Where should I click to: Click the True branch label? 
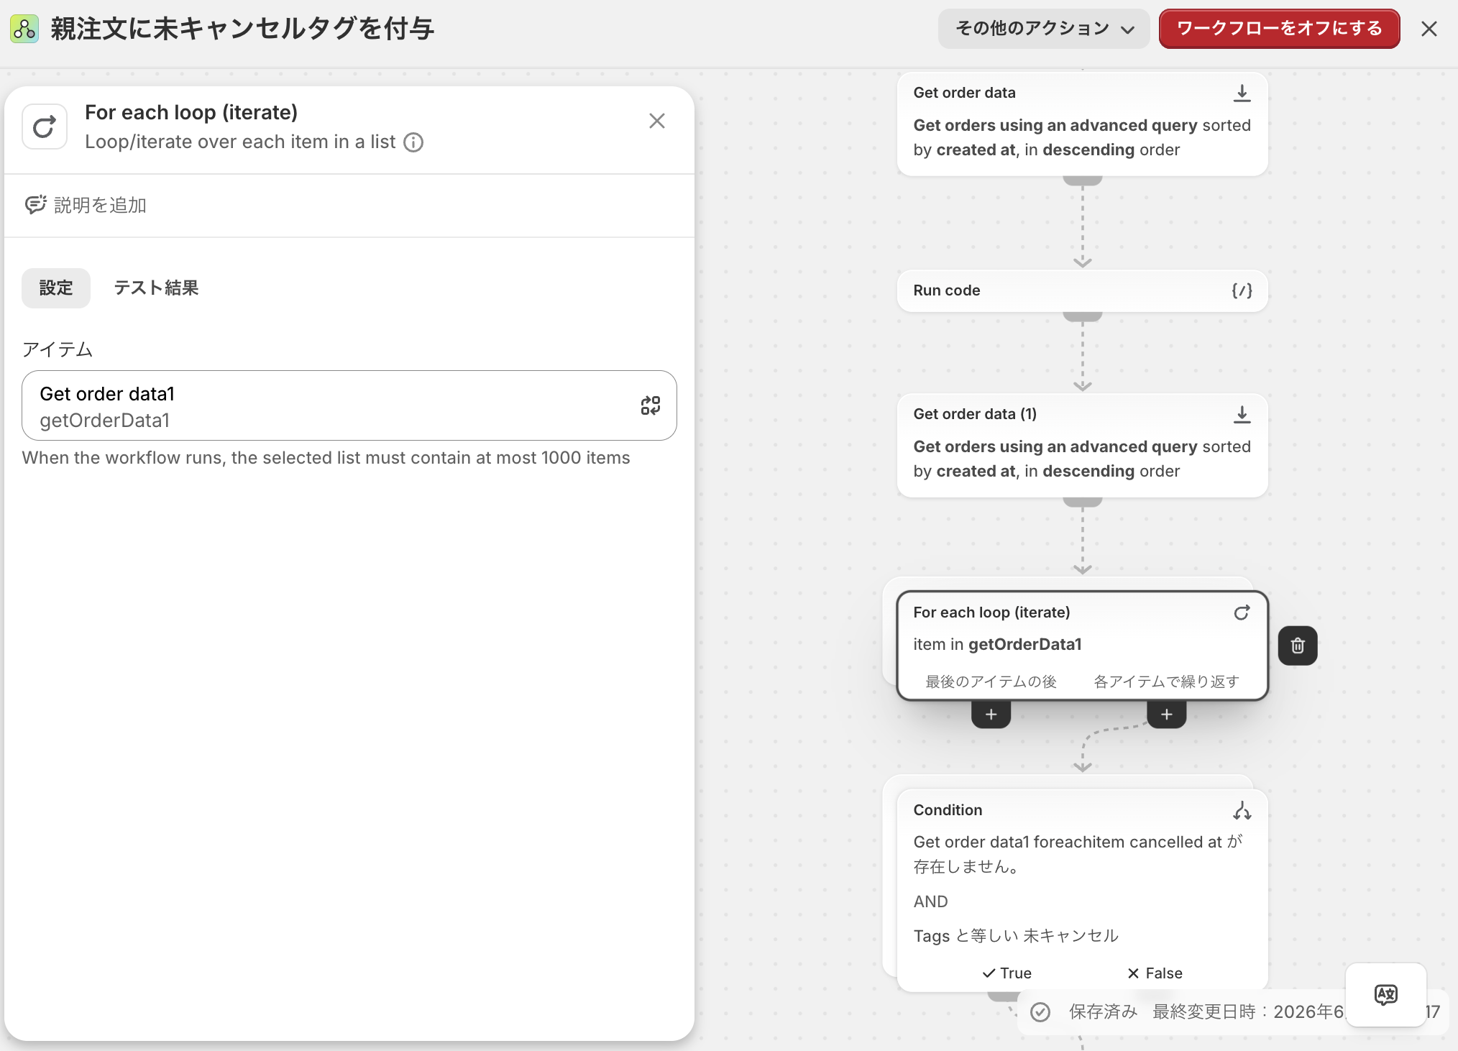pyautogui.click(x=1007, y=973)
